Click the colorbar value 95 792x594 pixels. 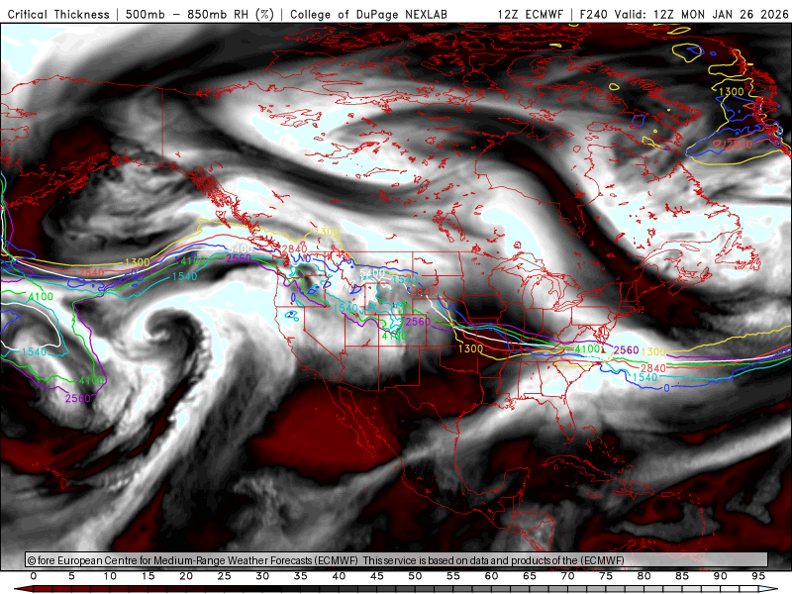pos(758,576)
